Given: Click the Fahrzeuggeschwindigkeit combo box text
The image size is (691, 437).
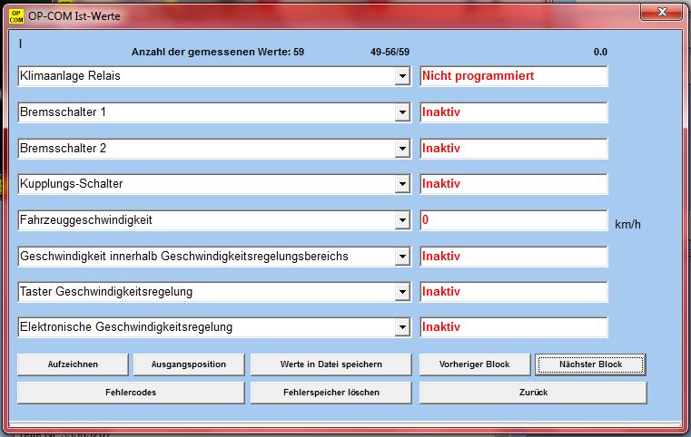Looking at the screenshot, I should [x=86, y=220].
